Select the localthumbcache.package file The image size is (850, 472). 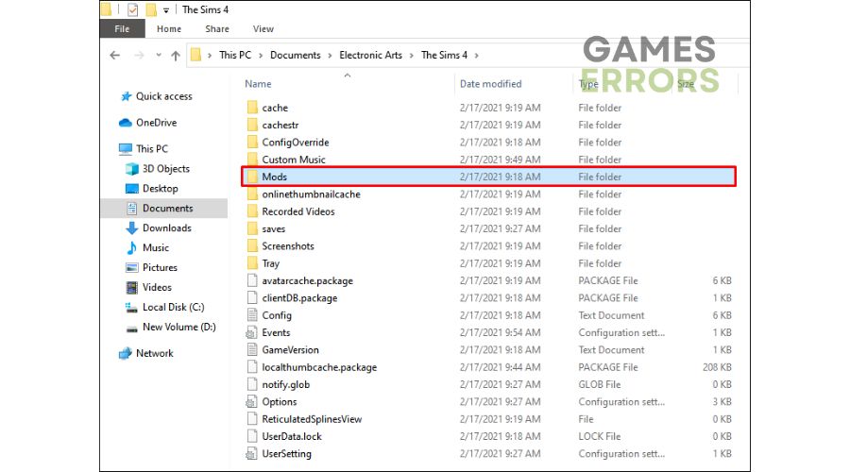(x=318, y=367)
